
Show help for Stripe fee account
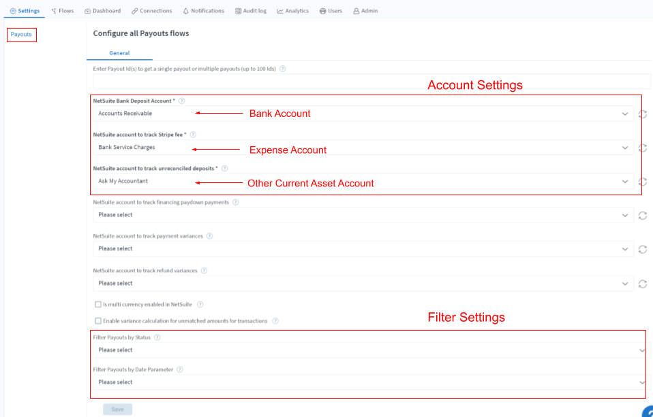click(193, 135)
